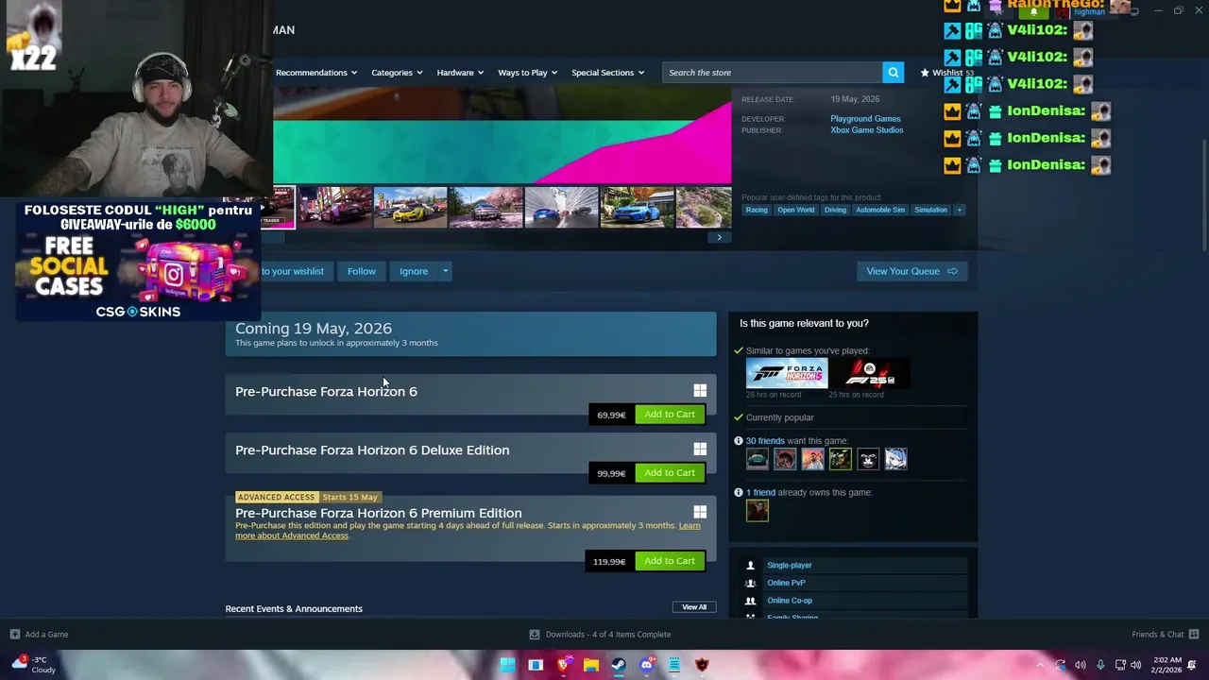Click the Online Co-op feature link
This screenshot has height=680, width=1209.
[x=790, y=601]
